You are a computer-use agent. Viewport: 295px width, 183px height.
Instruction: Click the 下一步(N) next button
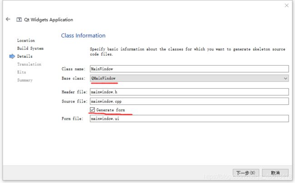tap(246, 173)
